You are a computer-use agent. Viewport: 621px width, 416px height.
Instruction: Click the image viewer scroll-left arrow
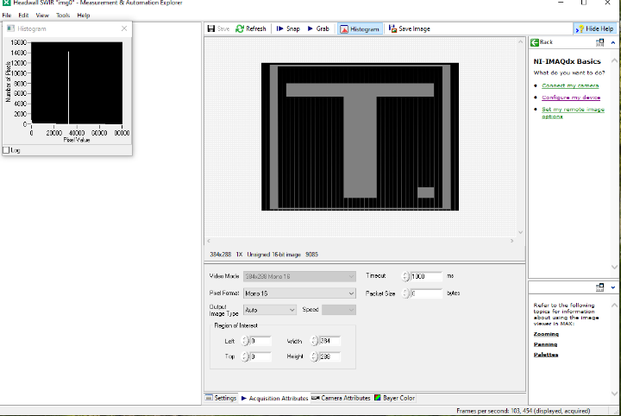(209, 241)
